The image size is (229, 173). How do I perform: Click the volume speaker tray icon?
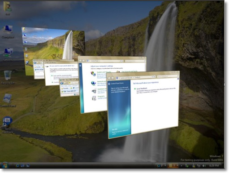pos(204,165)
